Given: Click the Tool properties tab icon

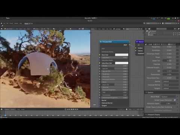Looking at the screenshot, I should coord(146,44).
